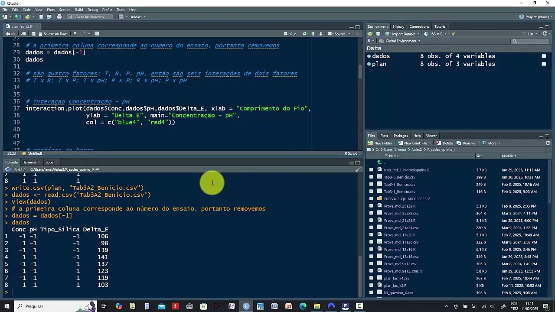Click Go to previous section up arrow
This screenshot has height=312, width=555.
pos(313,34)
